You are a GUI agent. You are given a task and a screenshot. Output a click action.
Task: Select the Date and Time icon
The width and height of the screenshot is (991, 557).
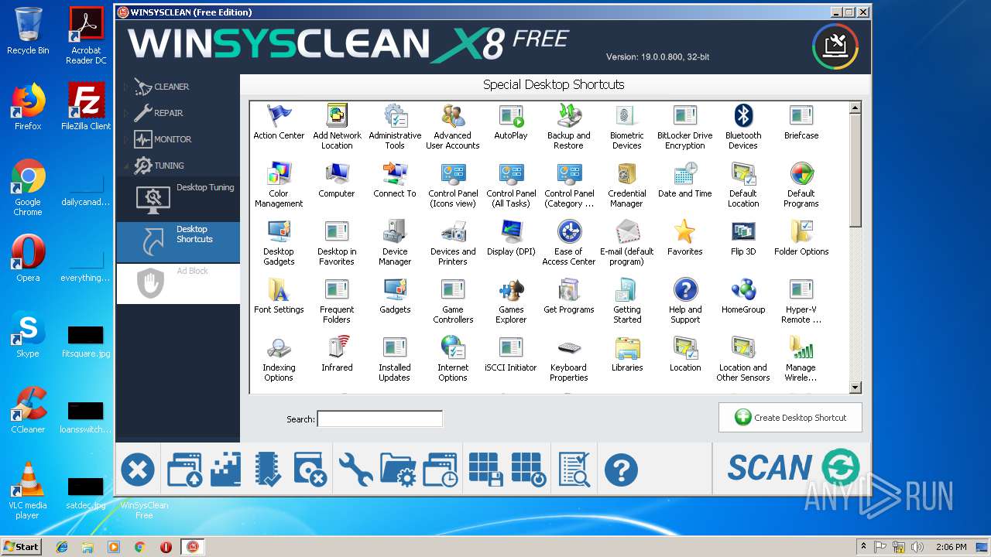click(x=685, y=174)
